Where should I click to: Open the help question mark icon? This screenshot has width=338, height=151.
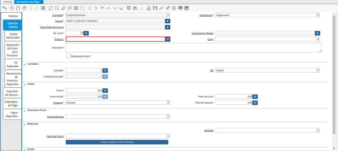pos(11,8)
